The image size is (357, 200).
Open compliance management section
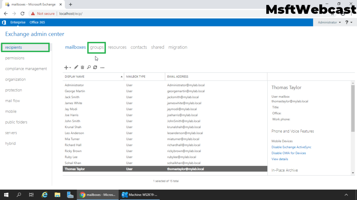(26, 69)
